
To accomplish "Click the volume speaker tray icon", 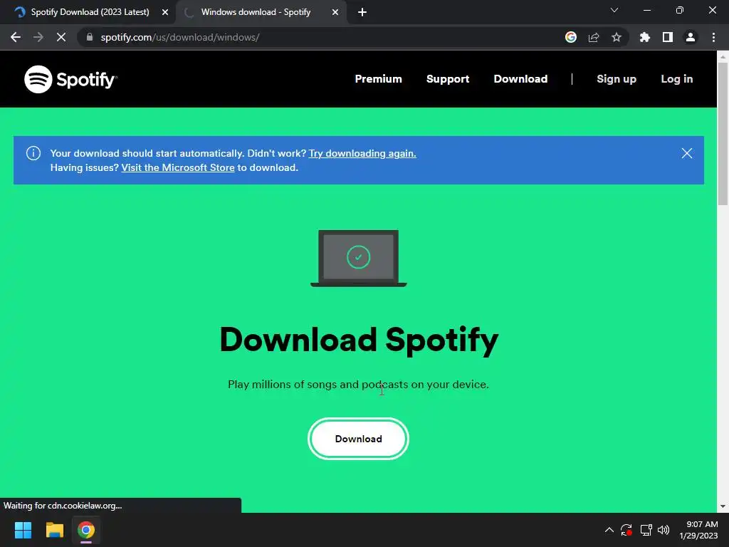I will pyautogui.click(x=664, y=530).
